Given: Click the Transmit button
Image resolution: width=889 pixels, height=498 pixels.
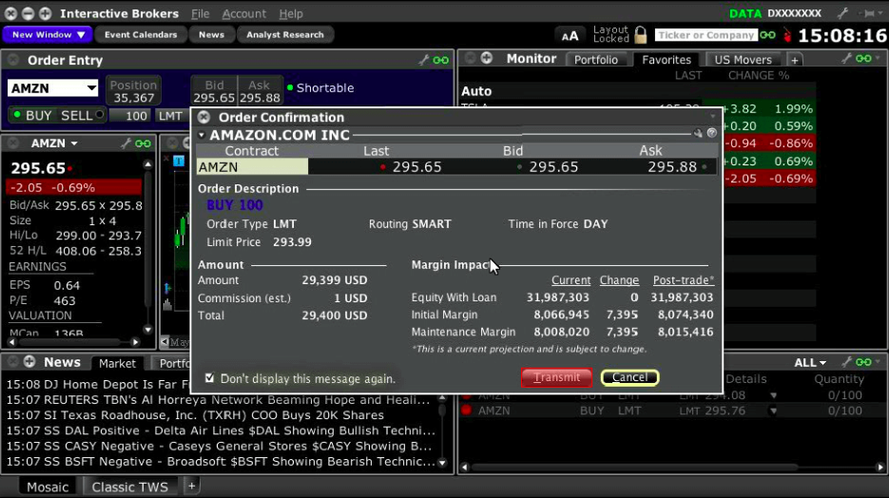Looking at the screenshot, I should click(556, 377).
